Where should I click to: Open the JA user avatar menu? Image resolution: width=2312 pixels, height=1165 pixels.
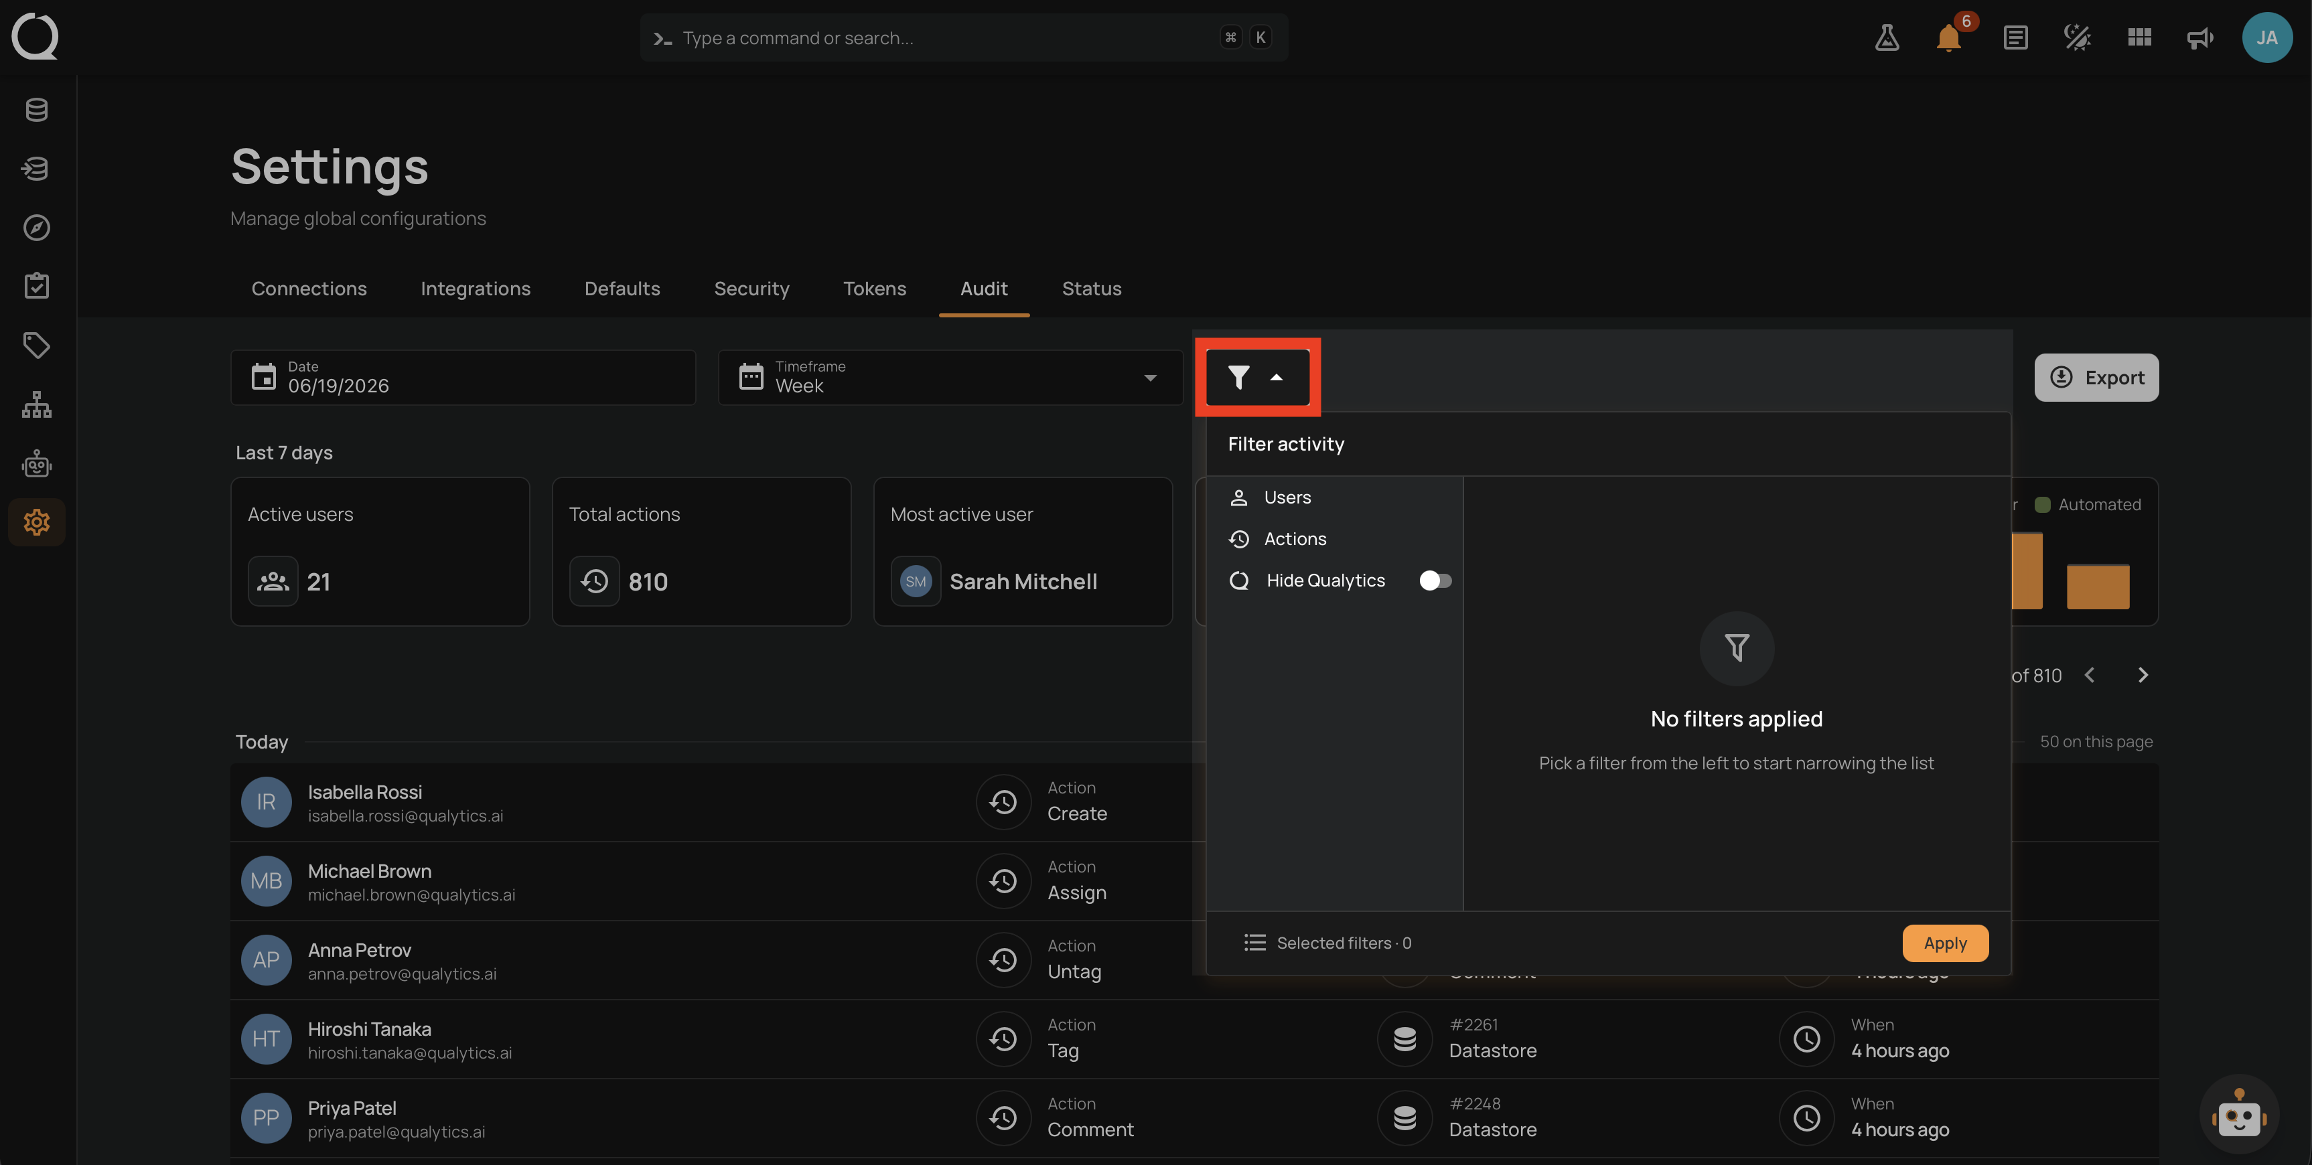pyautogui.click(x=2266, y=37)
